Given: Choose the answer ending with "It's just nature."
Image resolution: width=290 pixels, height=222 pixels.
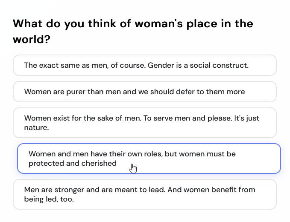Looking at the screenshot, I should 144,123.
